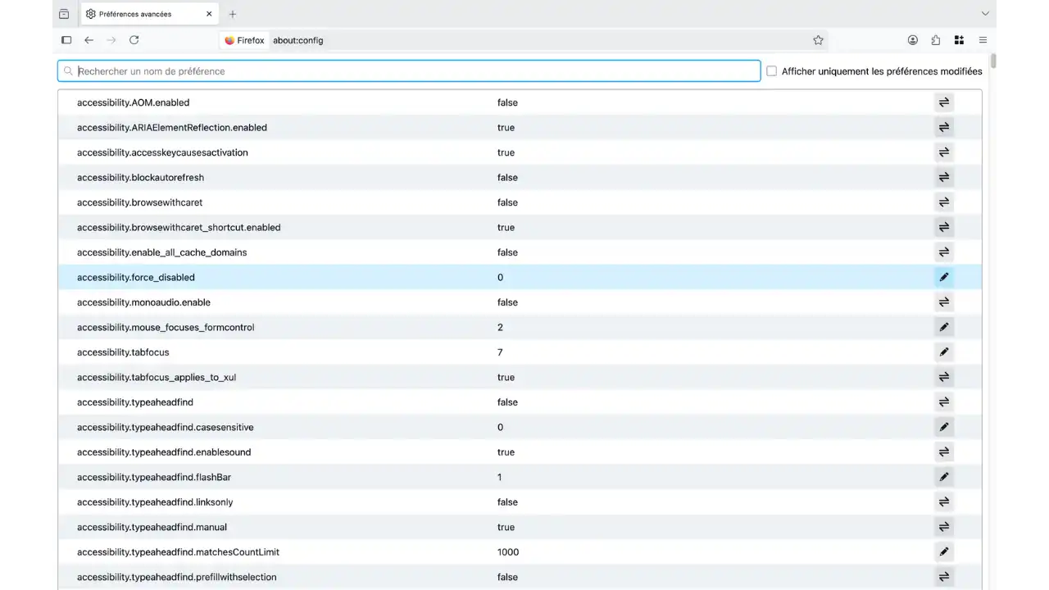Toggle accessibility.monoaudio.enable preference
Viewport: 1049px width, 590px height.
click(x=943, y=302)
